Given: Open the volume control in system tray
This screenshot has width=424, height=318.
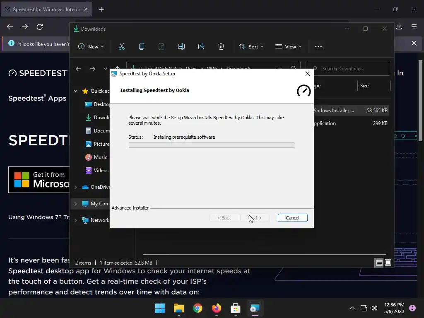Looking at the screenshot, I should (x=374, y=308).
